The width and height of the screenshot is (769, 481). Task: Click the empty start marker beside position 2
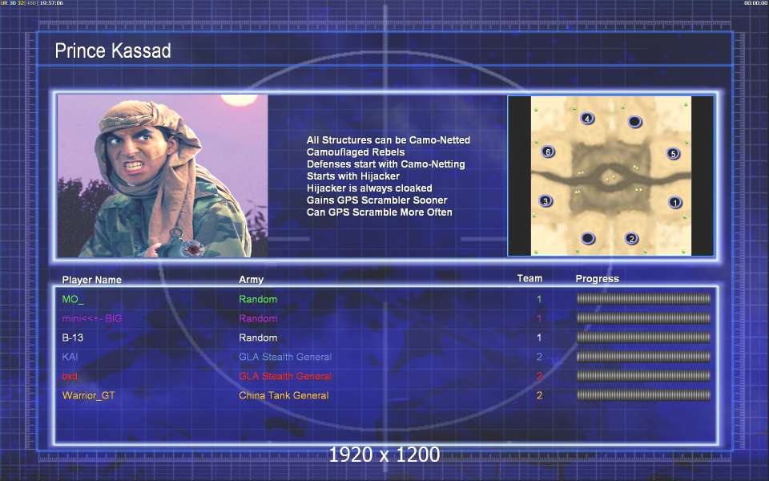(587, 239)
